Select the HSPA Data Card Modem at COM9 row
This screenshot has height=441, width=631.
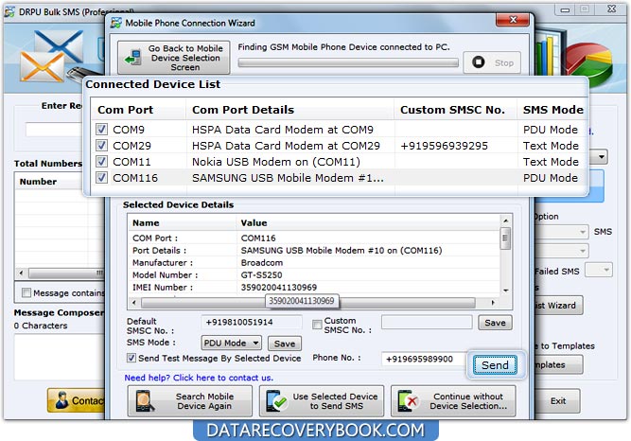click(339, 130)
